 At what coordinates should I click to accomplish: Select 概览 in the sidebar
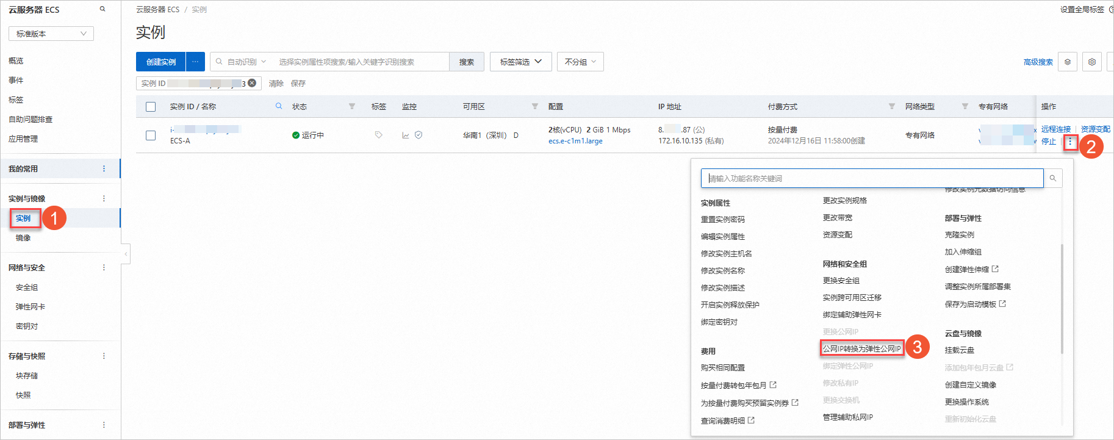pyautogui.click(x=16, y=60)
